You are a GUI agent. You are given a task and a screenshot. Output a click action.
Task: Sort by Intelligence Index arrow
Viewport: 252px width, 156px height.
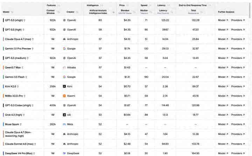point(113,12)
